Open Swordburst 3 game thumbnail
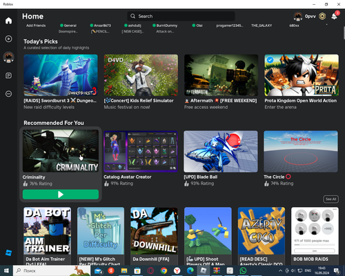Image resolution: width=345 pixels, height=276 pixels. [61, 75]
